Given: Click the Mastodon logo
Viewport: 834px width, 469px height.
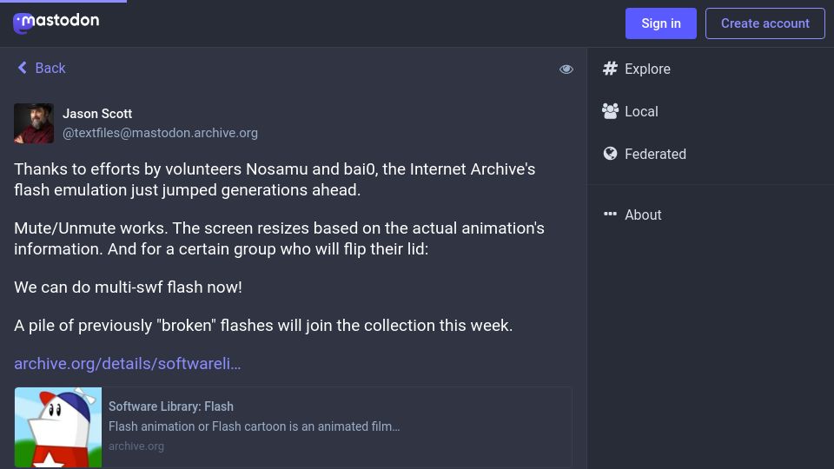Looking at the screenshot, I should point(56,23).
